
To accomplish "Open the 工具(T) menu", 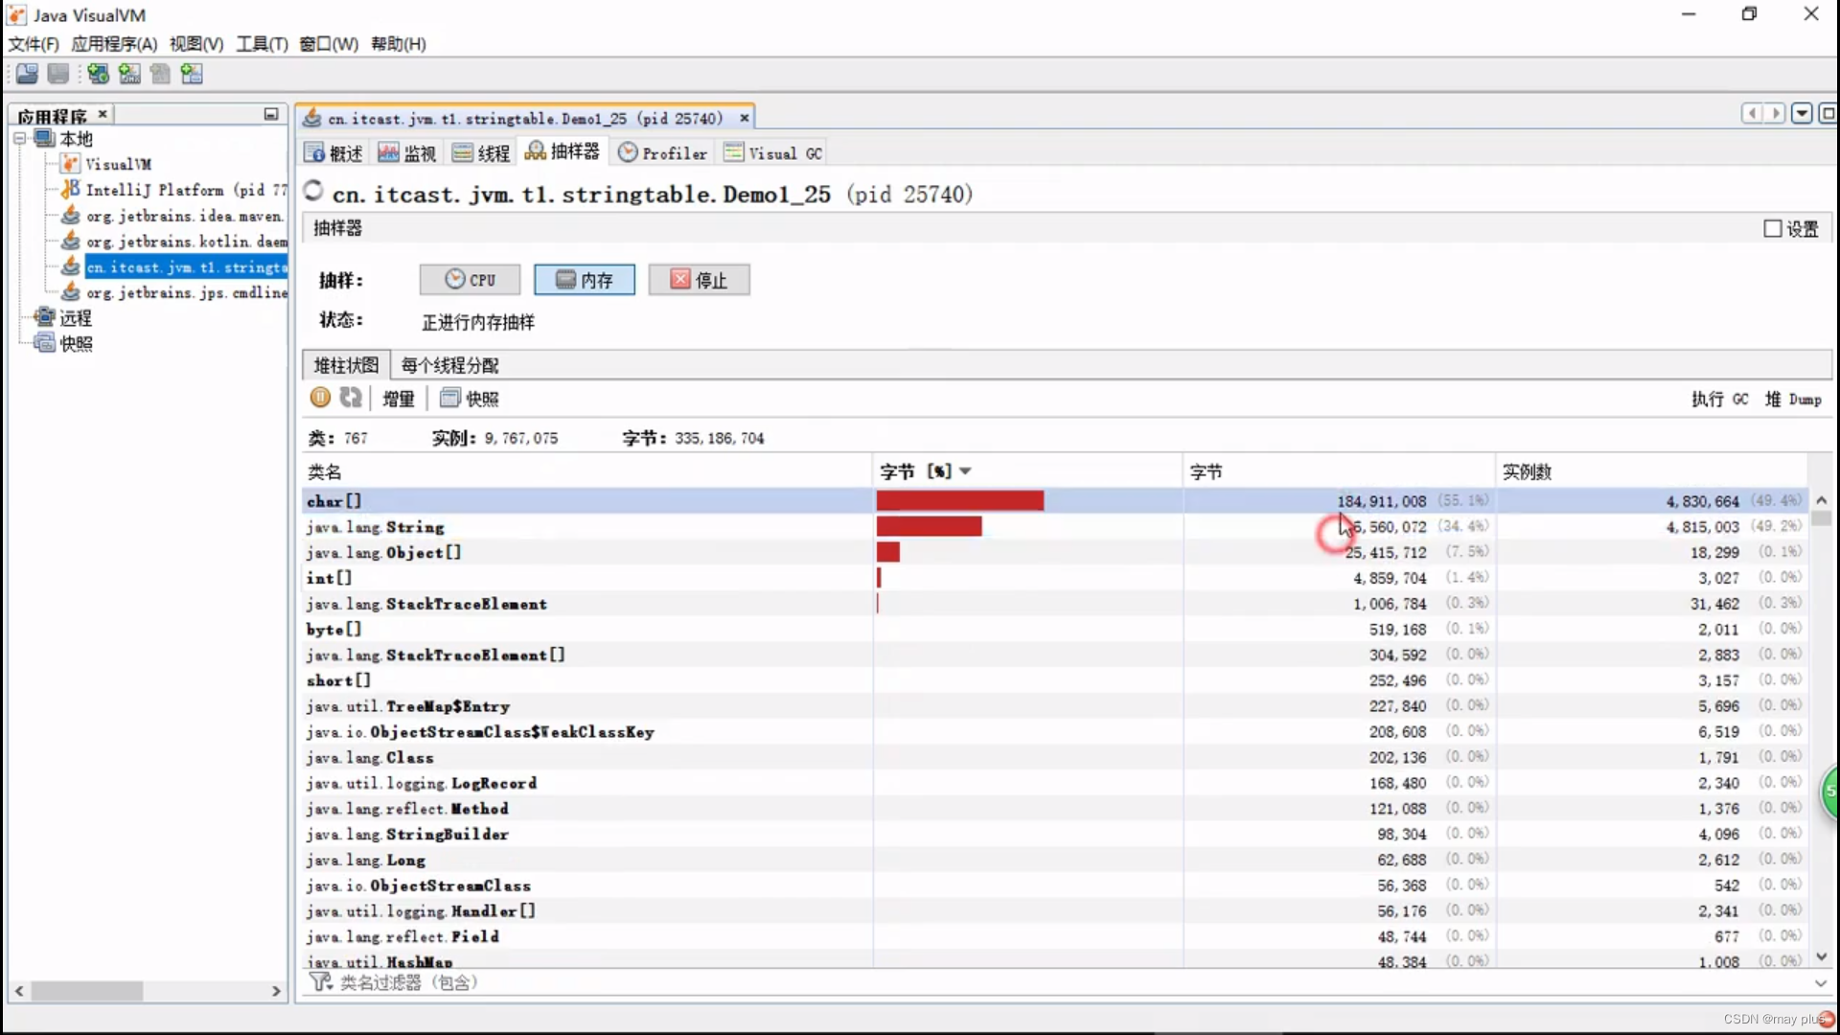I will point(262,44).
